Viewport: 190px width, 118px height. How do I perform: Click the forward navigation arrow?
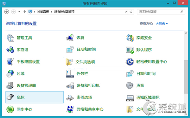13,12
